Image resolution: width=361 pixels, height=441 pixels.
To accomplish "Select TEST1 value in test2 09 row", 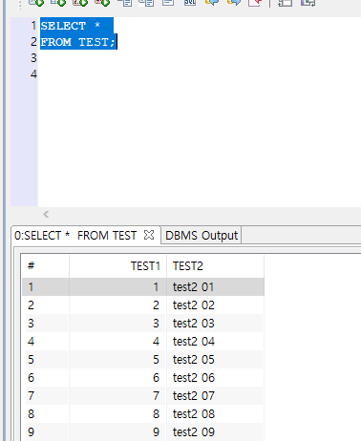I will coord(117,432).
